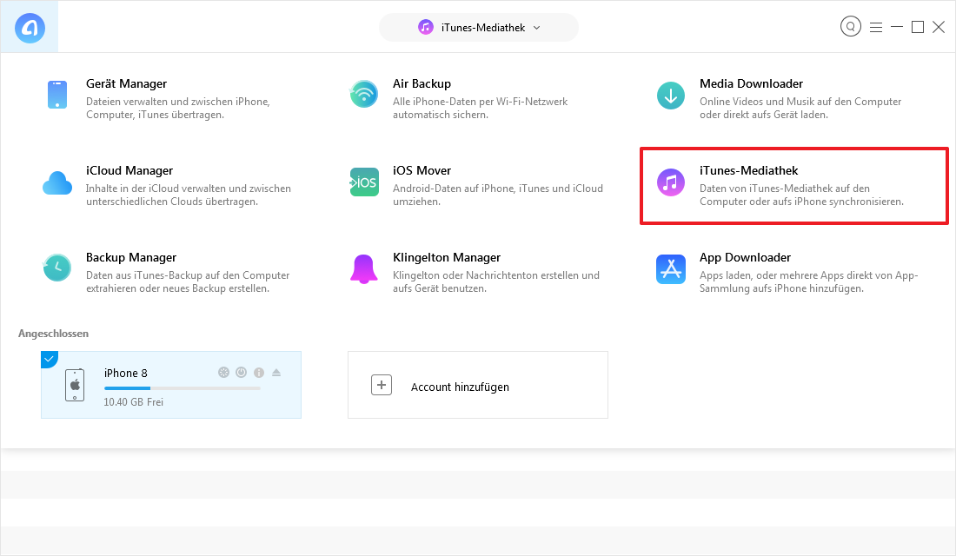Click description 'Klingelton oder Nachrichtenton erstellen und'
This screenshot has width=956, height=556.
(x=496, y=275)
